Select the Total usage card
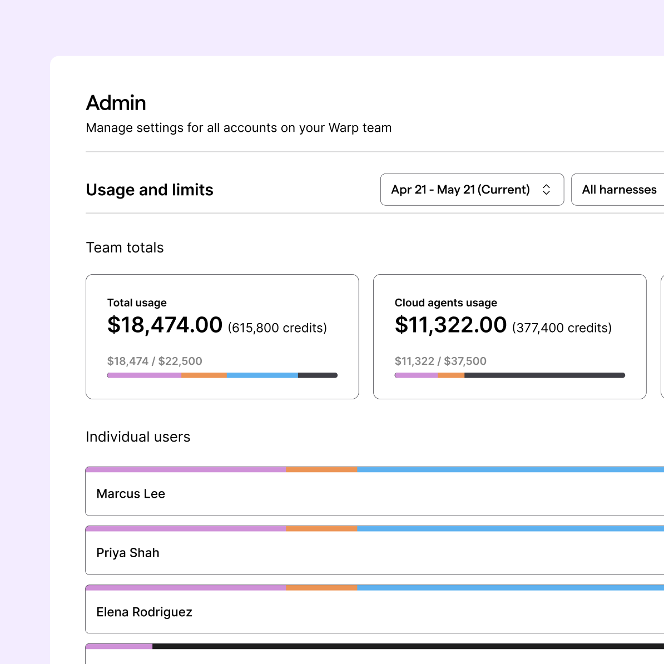664x664 pixels. click(x=222, y=336)
